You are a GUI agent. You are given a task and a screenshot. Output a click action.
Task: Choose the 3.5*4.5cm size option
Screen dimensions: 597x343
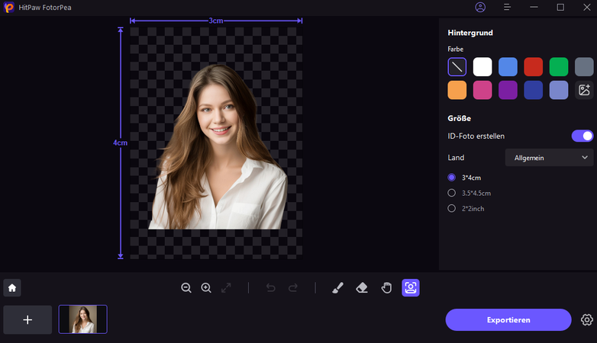(452, 193)
